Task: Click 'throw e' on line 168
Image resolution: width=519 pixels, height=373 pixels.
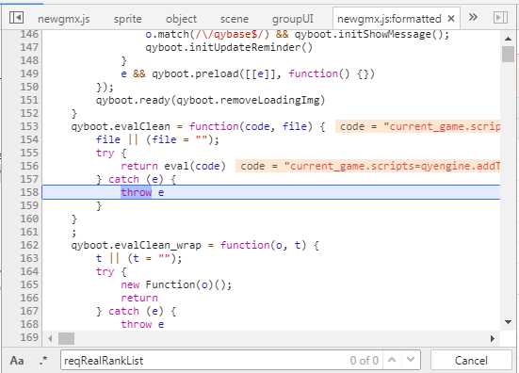Action: tap(142, 324)
